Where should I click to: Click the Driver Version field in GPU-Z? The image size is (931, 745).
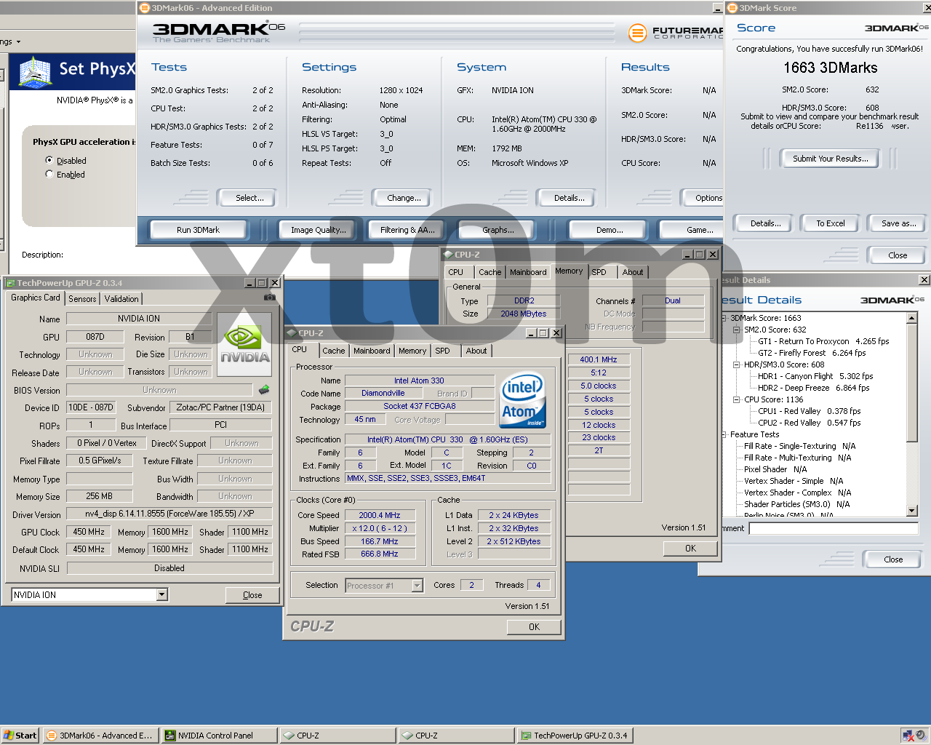pos(169,514)
